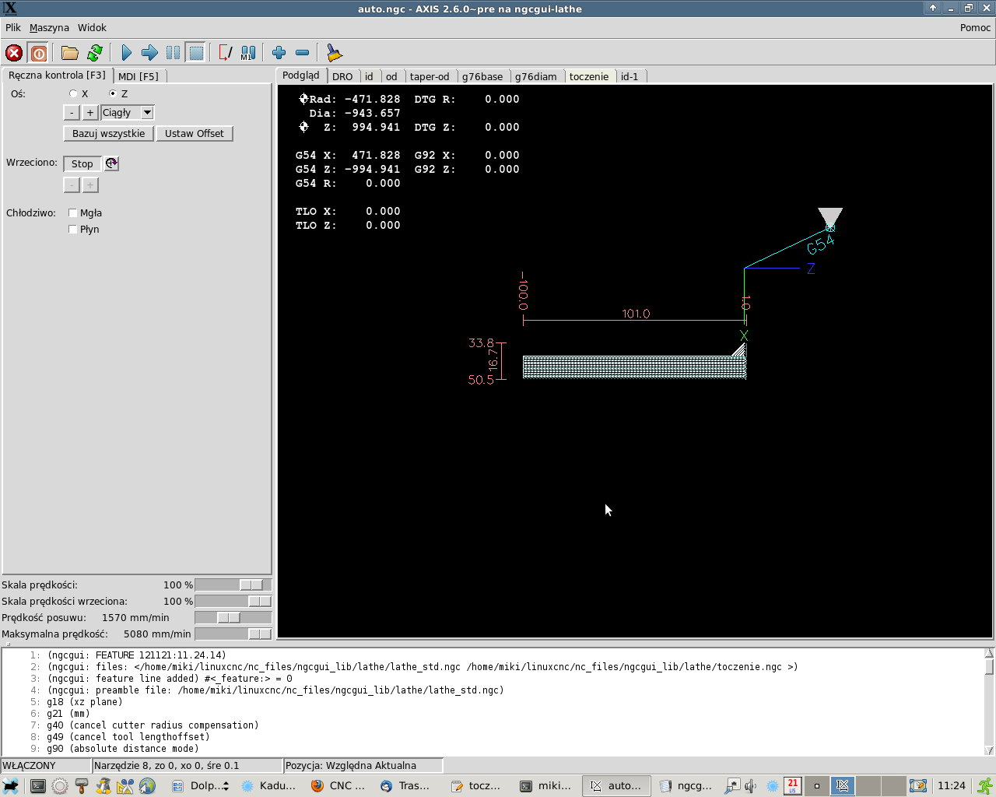Open the calendar tray icon showing 21
The image size is (996, 797).
pyautogui.click(x=792, y=785)
